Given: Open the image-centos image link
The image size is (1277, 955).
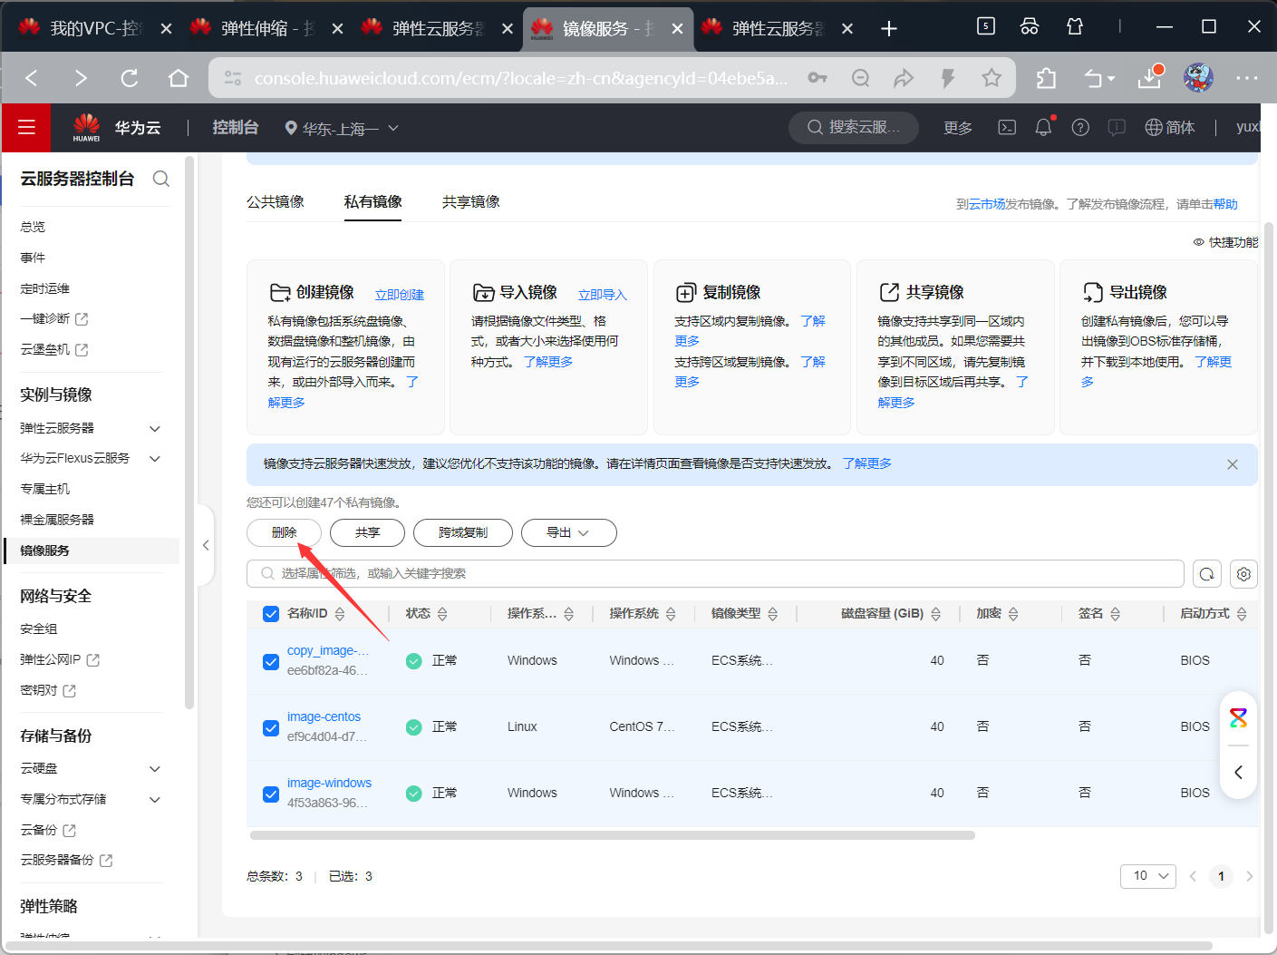Looking at the screenshot, I should pyautogui.click(x=324, y=716).
